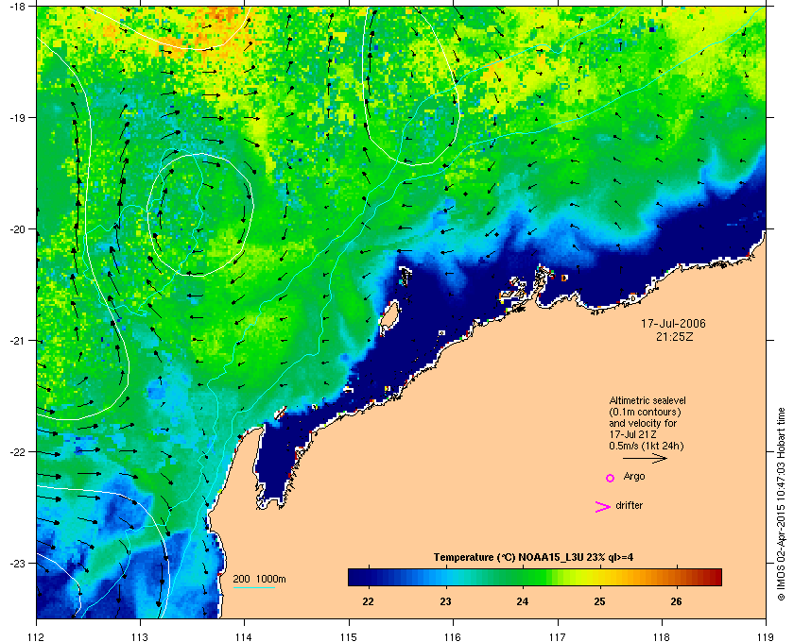Image resolution: width=794 pixels, height=642 pixels.
Task: Click the cyan bathymetry line legend sample
Action: tap(253, 588)
